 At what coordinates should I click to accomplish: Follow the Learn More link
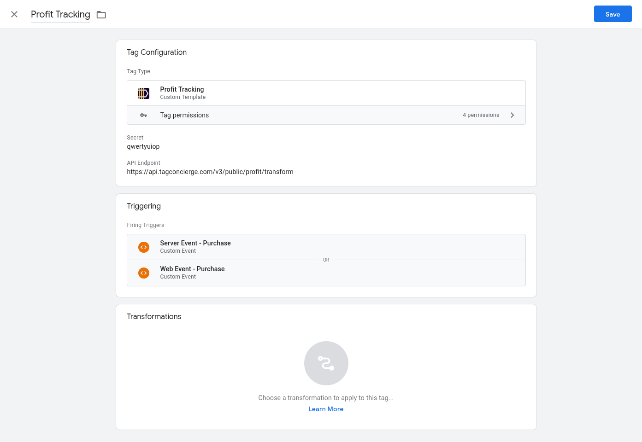[326, 409]
